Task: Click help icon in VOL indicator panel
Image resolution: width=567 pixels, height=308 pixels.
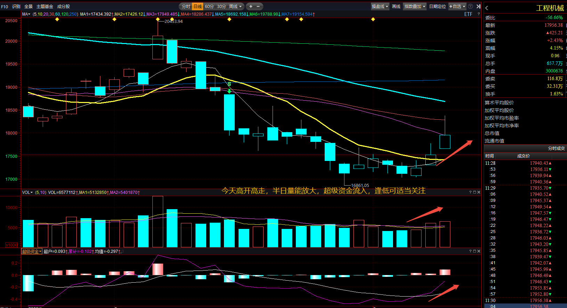Action: 470,192
